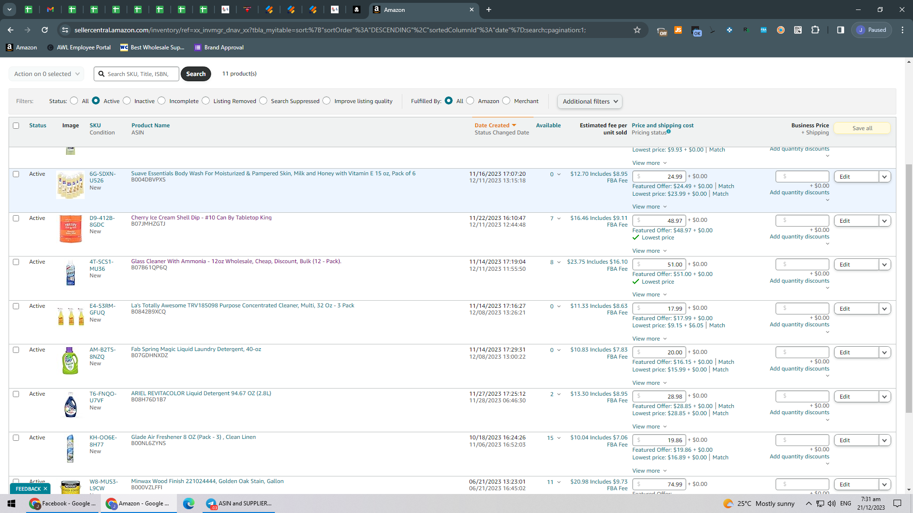Image resolution: width=913 pixels, height=513 pixels.
Task: Expand available quantity for Cherry Ice Cream row
Action: (559, 218)
